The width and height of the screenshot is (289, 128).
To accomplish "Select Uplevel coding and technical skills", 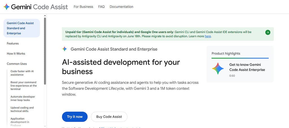I will click(22, 109).
